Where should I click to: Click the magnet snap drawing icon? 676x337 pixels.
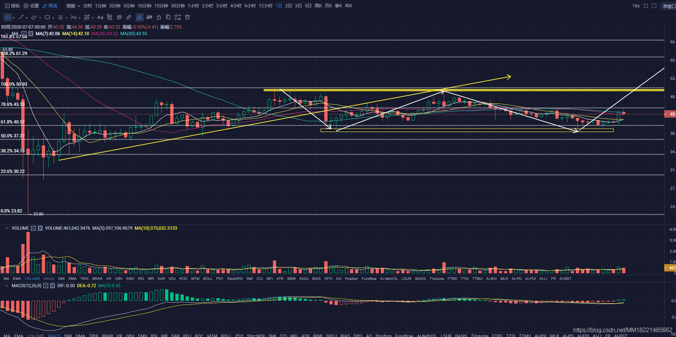pyautogui.click(x=110, y=17)
